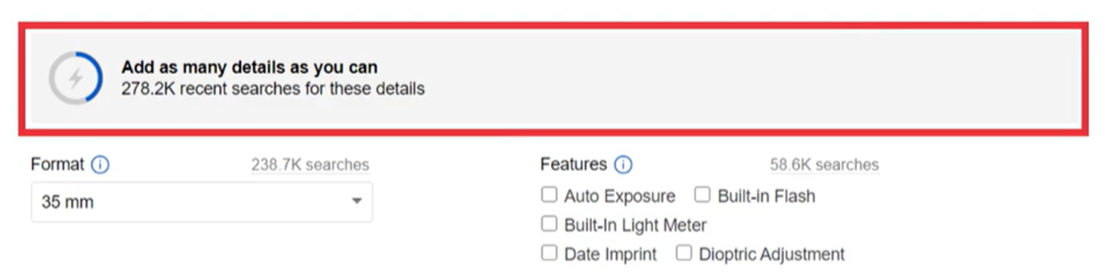Click the 238.7K searches text
The width and height of the screenshot is (1104, 273).
(309, 165)
